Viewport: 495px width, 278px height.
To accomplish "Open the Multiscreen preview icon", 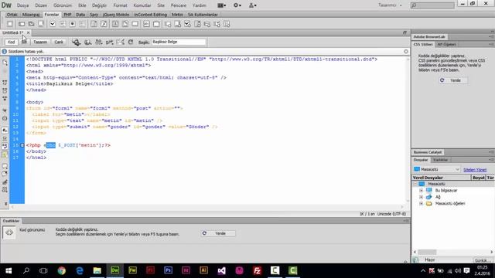I will point(76,42).
